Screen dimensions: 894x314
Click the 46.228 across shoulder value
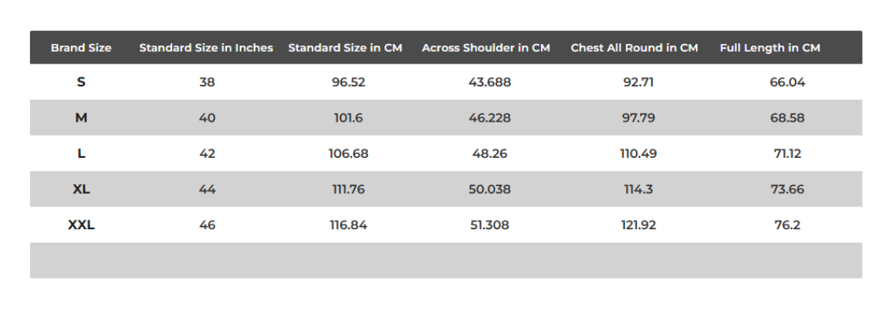[490, 118]
